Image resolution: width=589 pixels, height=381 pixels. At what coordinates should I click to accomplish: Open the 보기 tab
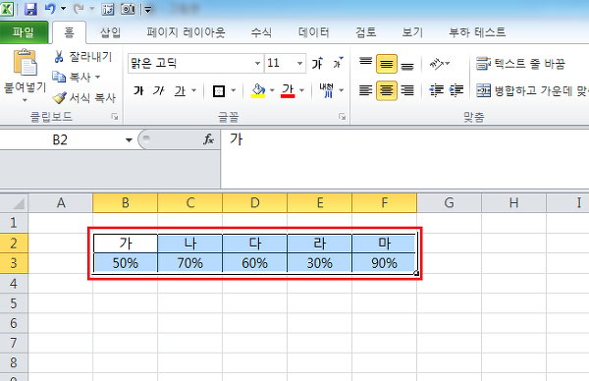click(x=412, y=32)
